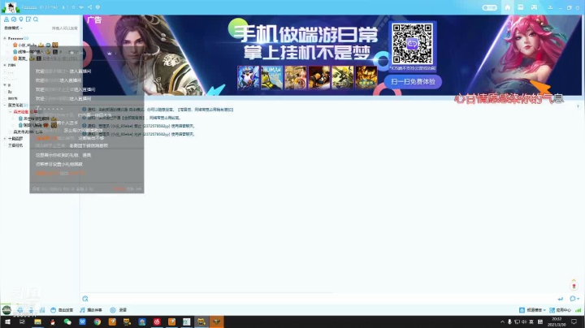Expand the 十周国歌 channel node
This screenshot has width=585, height=328.
click(x=5, y=139)
